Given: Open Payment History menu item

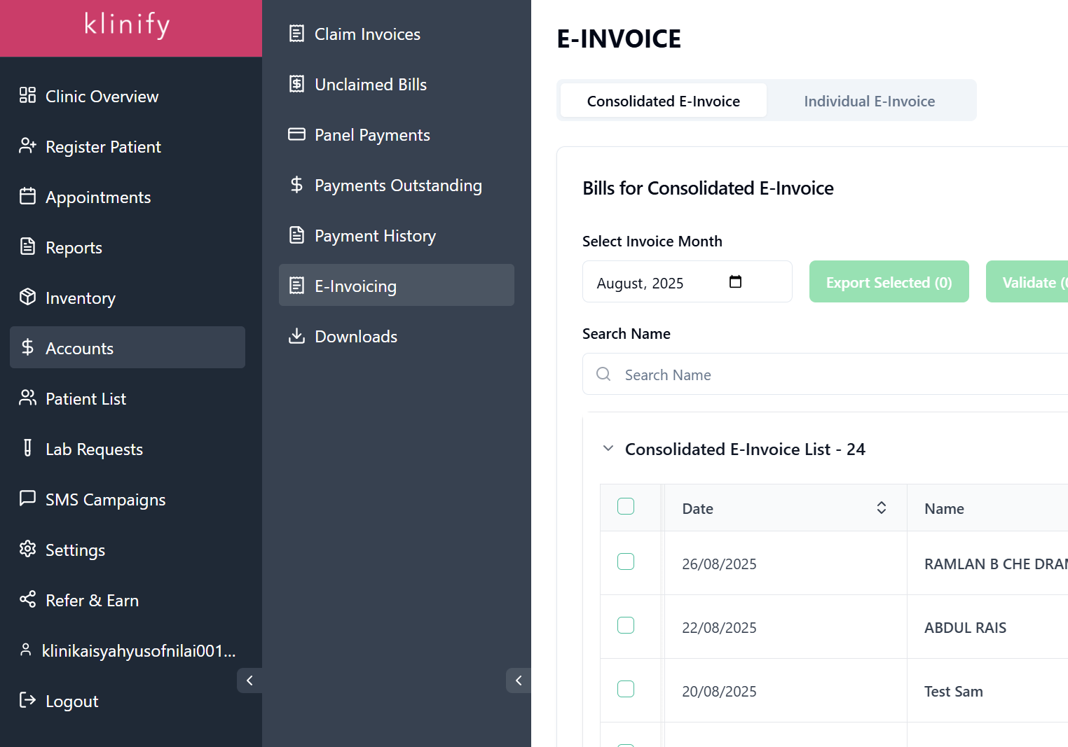Looking at the screenshot, I should click(397, 235).
